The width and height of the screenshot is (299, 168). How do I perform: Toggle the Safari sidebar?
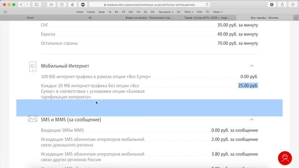37,5
